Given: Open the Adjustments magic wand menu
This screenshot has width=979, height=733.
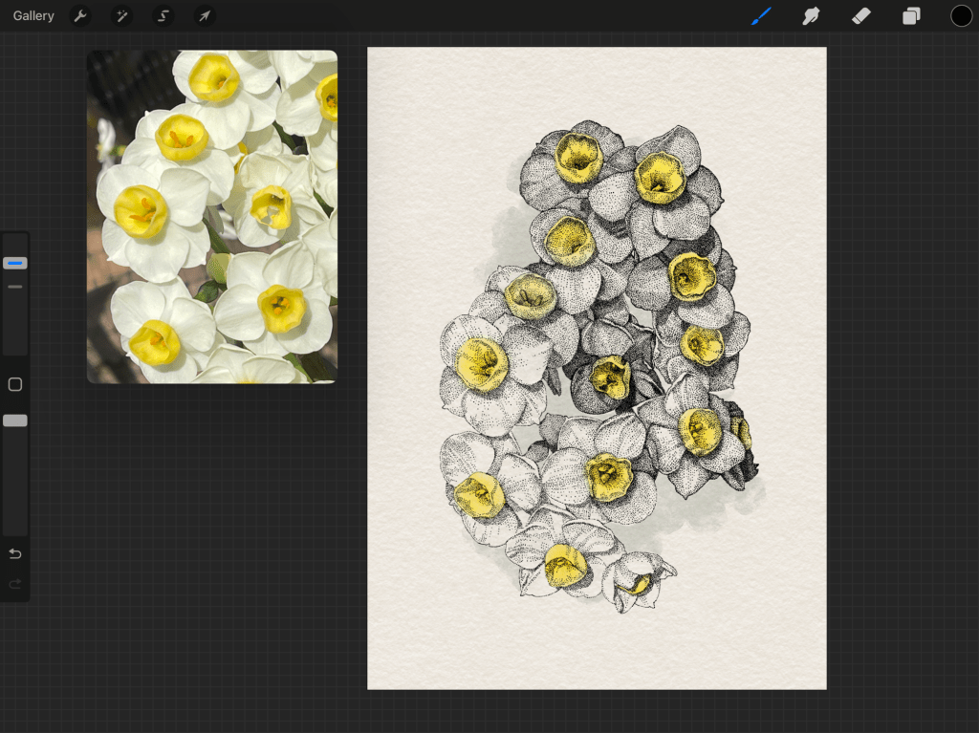Looking at the screenshot, I should (x=121, y=16).
